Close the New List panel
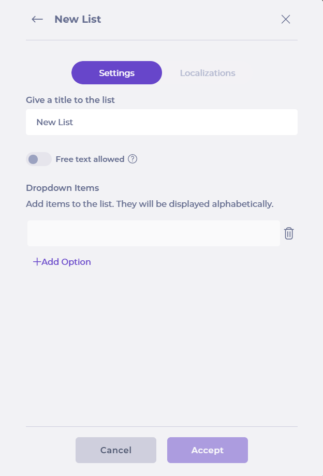The image size is (323, 476). point(285,20)
